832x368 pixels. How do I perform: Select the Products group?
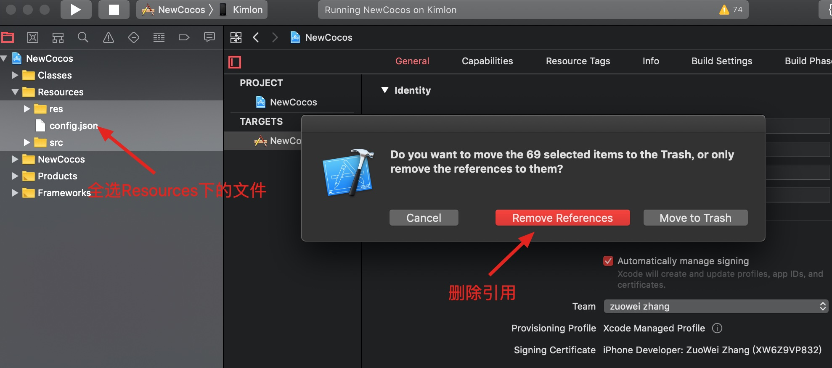[x=111, y=176]
